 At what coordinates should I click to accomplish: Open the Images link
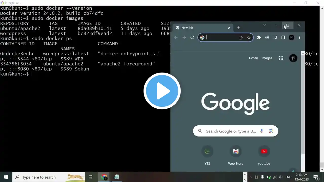(267, 58)
